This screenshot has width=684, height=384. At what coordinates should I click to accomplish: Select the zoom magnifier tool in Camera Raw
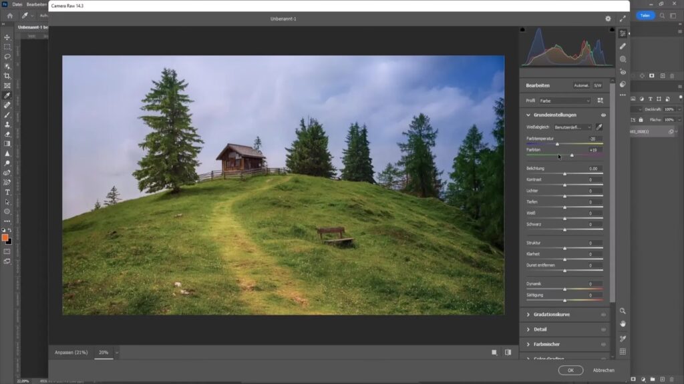click(x=623, y=311)
